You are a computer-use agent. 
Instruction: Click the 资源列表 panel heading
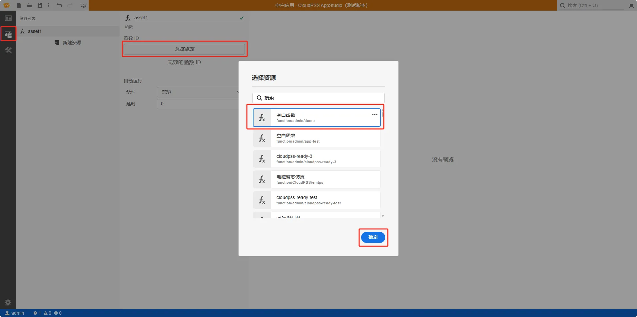28,19
